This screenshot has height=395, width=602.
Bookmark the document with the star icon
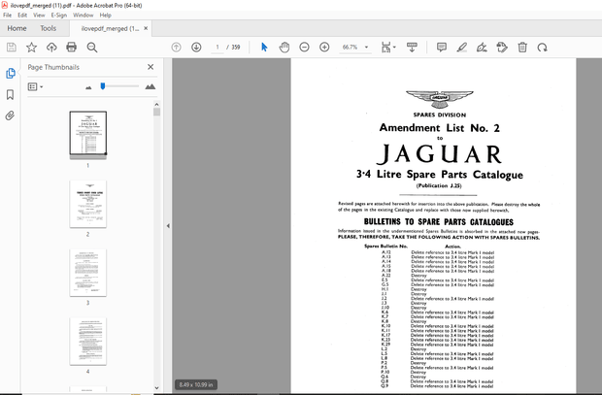point(31,48)
